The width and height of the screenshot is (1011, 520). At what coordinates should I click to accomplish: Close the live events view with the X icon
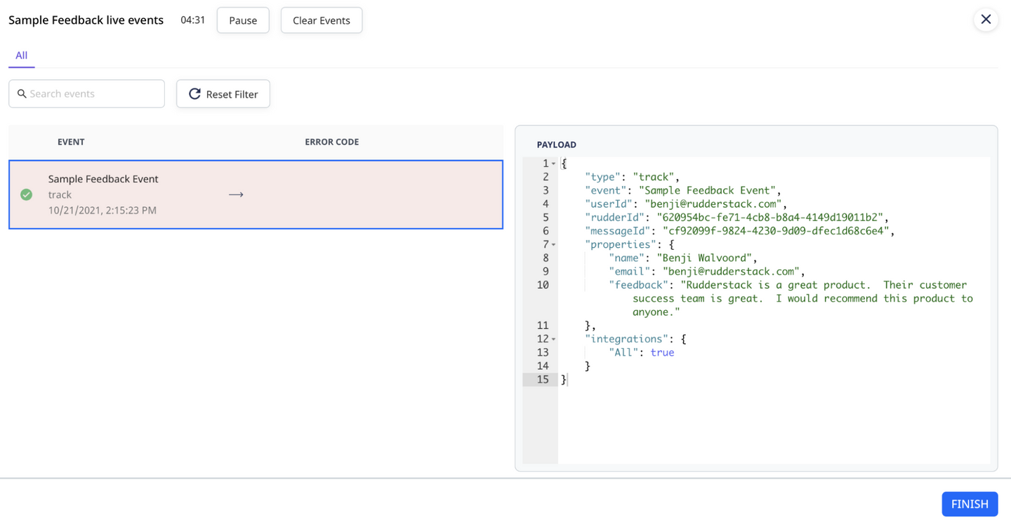click(986, 20)
